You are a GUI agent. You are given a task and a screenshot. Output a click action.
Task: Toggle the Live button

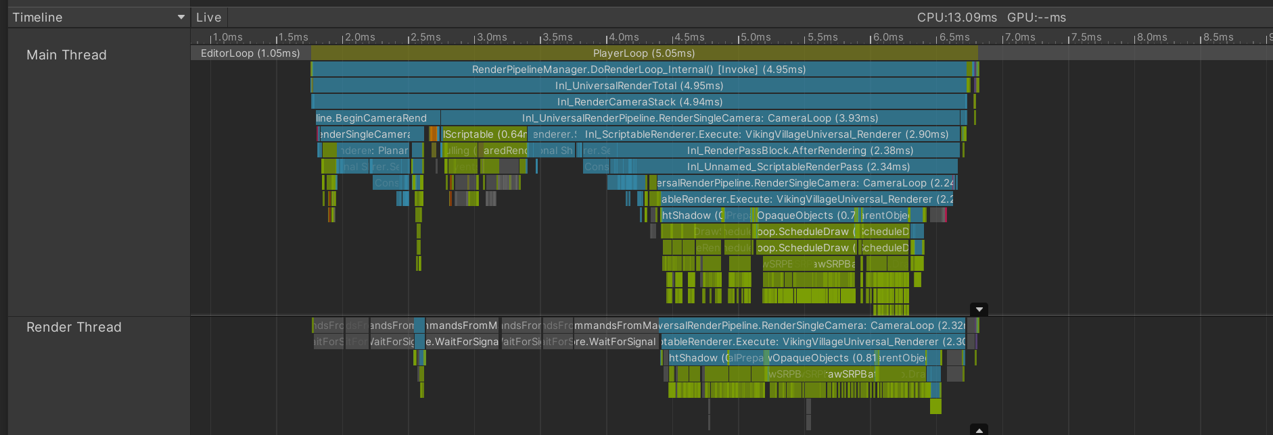coord(208,18)
